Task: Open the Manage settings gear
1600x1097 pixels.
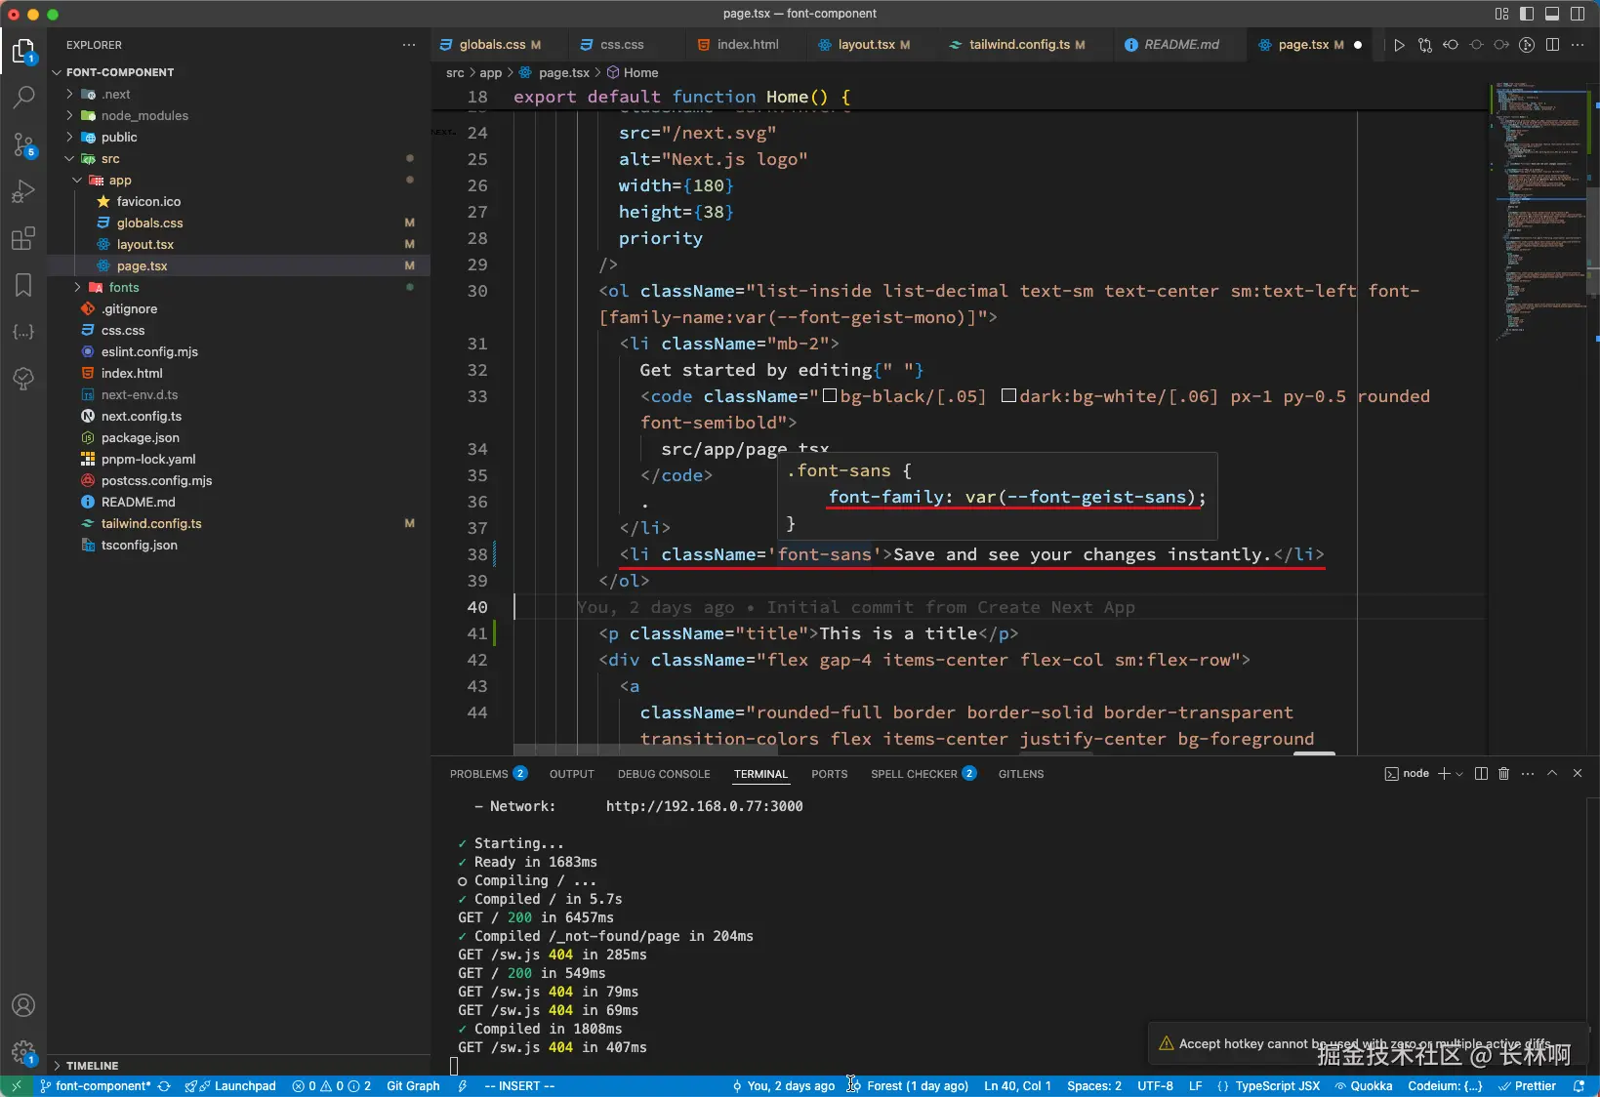Action: pyautogui.click(x=23, y=1052)
